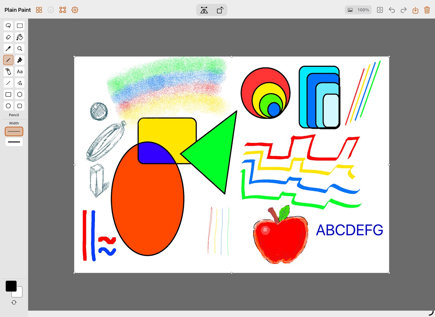
Task: Choose the thin pencil width
Action: (x=14, y=131)
